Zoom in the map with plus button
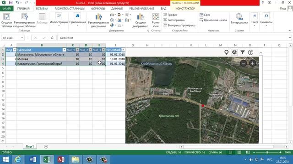The image size is (293, 164). pyautogui.click(x=252, y=63)
